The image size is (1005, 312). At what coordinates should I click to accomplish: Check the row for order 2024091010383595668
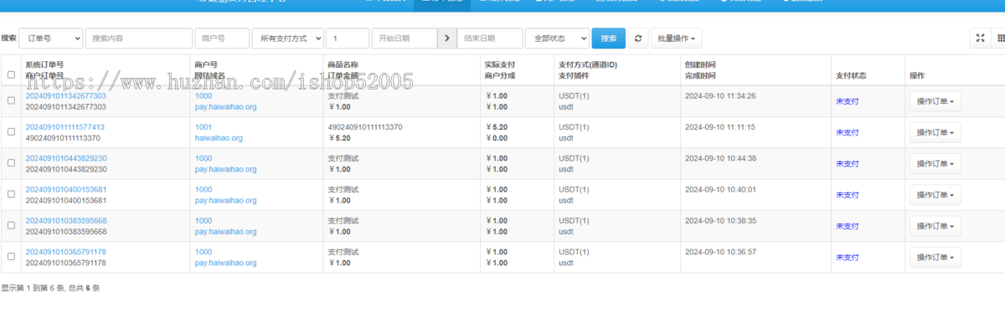click(x=11, y=226)
